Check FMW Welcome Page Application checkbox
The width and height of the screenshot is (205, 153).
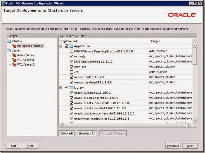pos(72,51)
